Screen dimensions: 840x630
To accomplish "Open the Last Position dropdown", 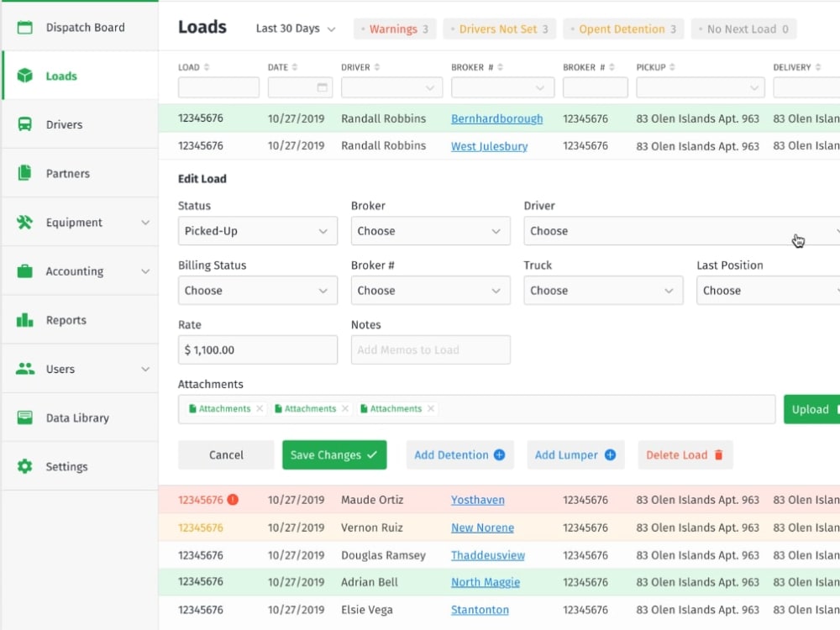I will tap(769, 291).
